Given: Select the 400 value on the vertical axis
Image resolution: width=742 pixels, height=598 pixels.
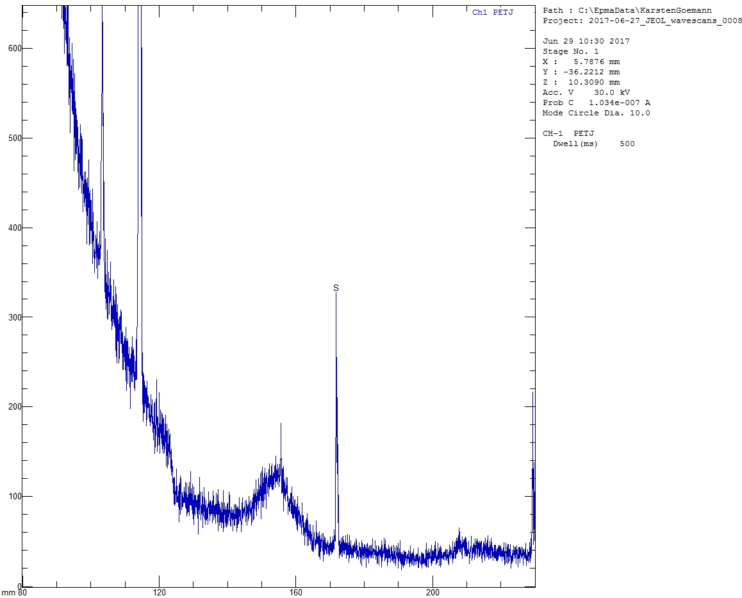Looking at the screenshot, I should point(11,228).
